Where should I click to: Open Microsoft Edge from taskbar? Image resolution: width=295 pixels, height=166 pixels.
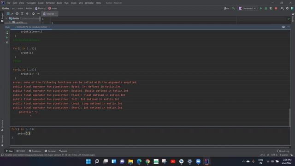click(x=139, y=161)
